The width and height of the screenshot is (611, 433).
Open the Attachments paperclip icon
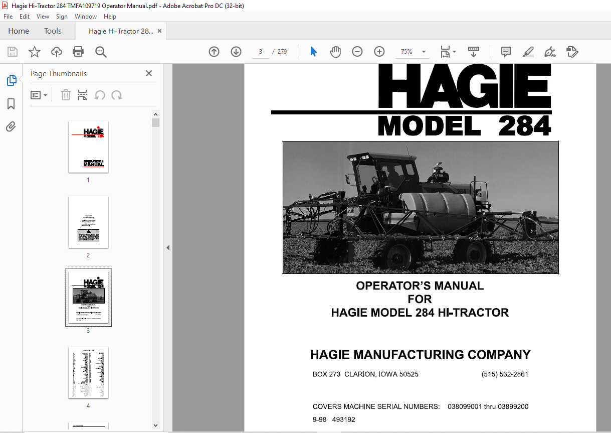(11, 126)
